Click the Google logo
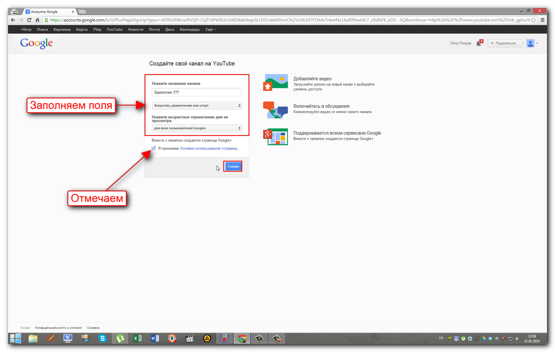 pos(37,43)
